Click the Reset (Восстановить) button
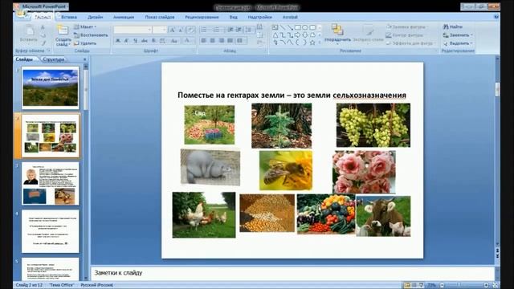The height and width of the screenshot is (289, 514). tap(91, 35)
